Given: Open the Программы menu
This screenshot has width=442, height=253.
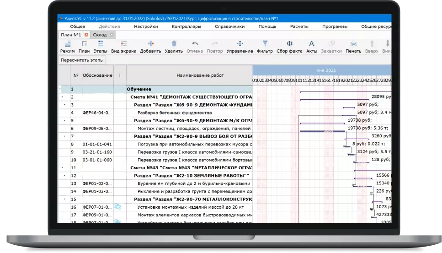Looking at the screenshot, I should (335, 27).
